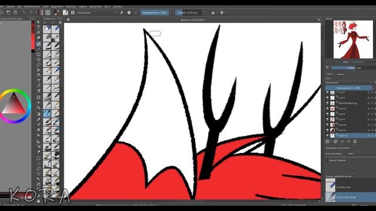Hide the Слой 5 layer
The height and width of the screenshot is (211, 376).
coord(327,98)
